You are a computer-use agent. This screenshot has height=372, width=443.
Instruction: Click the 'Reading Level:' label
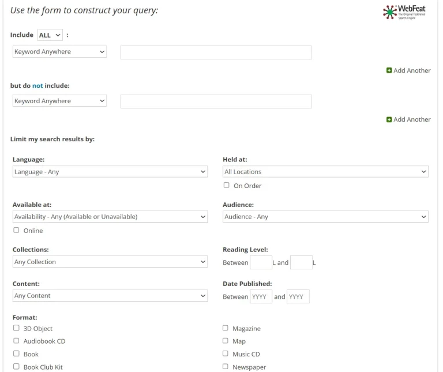tap(245, 250)
